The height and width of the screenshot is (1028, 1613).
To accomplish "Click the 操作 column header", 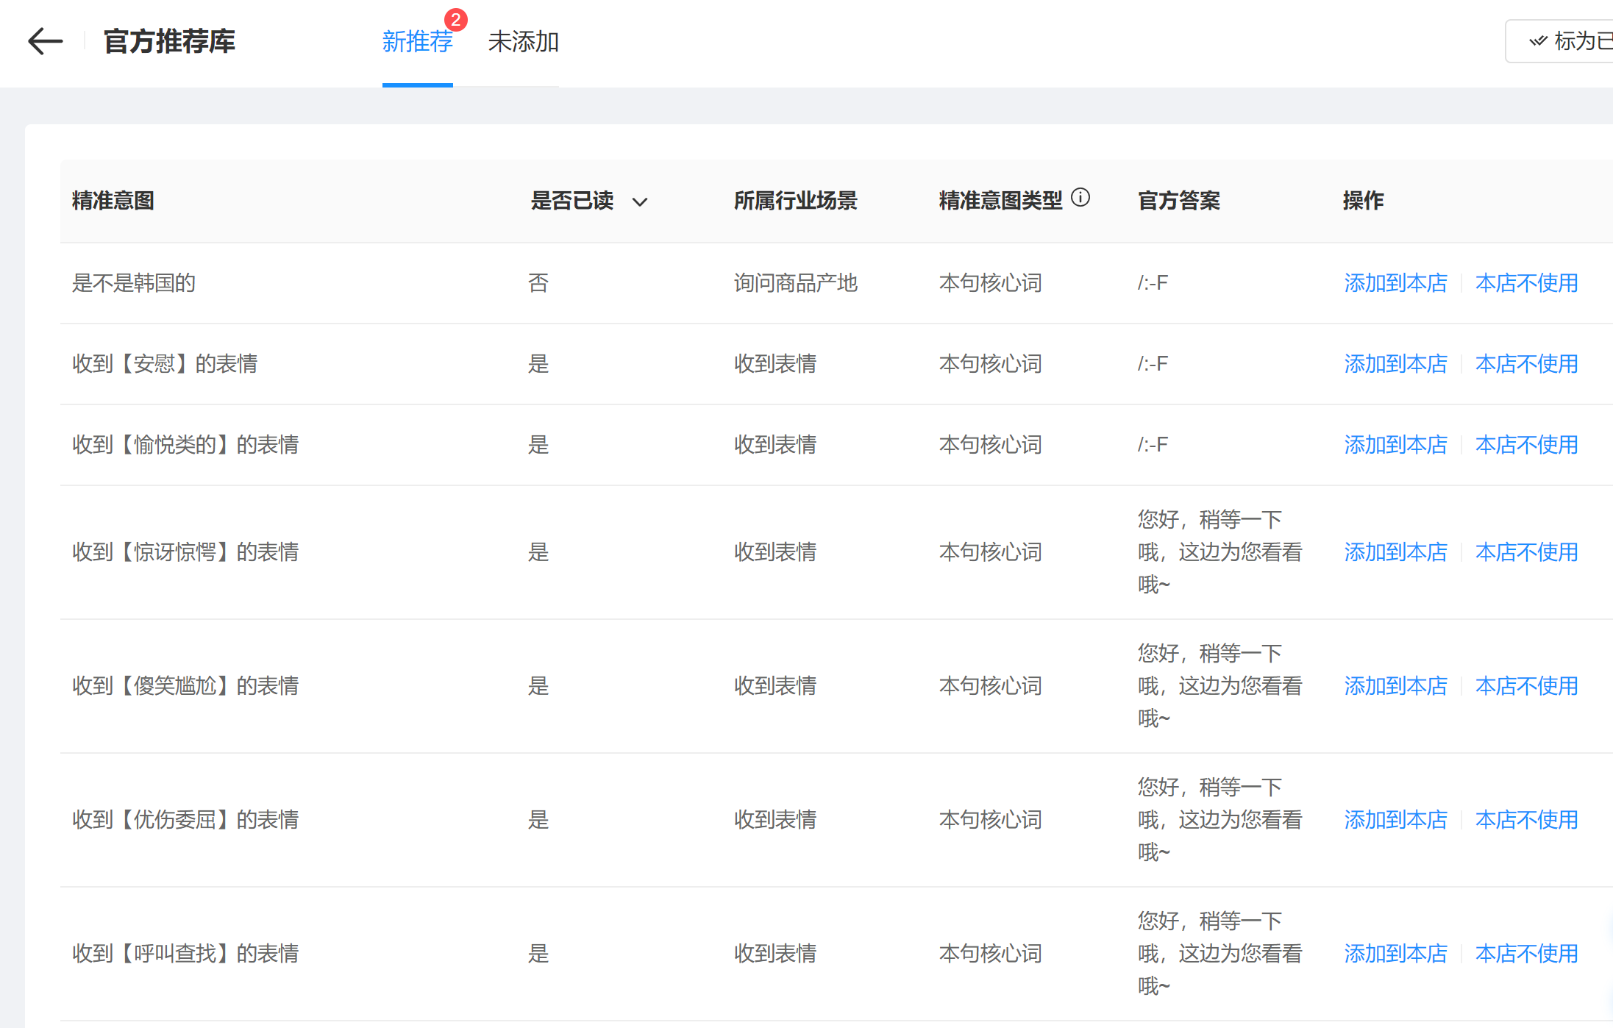I will click(1364, 201).
